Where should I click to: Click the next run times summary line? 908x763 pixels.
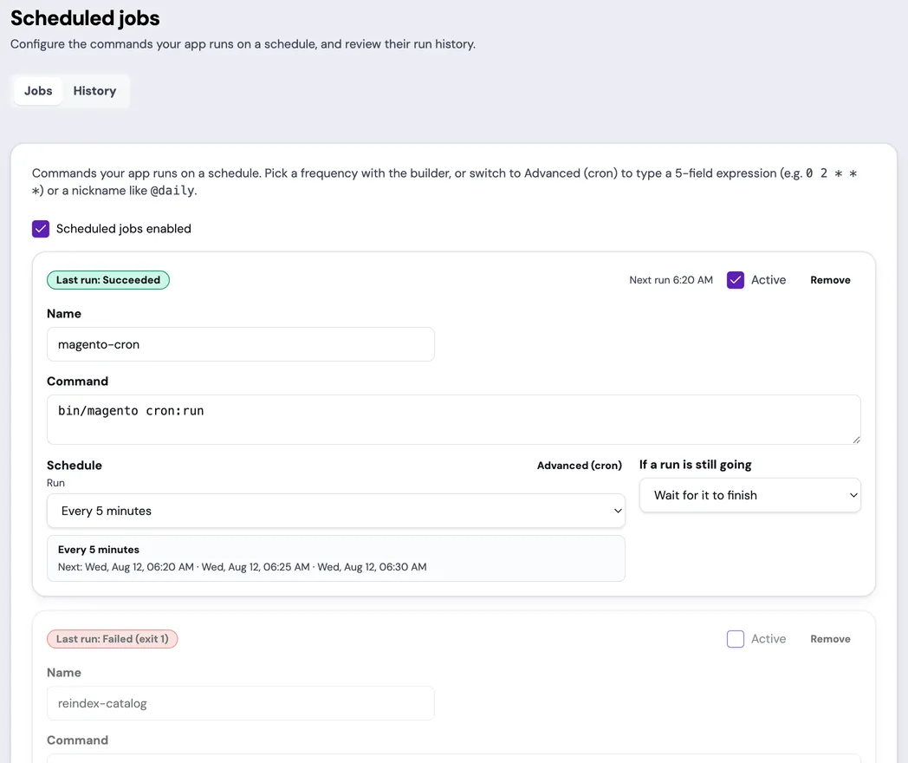[242, 566]
